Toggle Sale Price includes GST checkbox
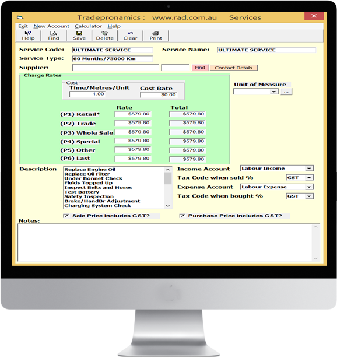This screenshot has height=358, width=337. click(66, 216)
